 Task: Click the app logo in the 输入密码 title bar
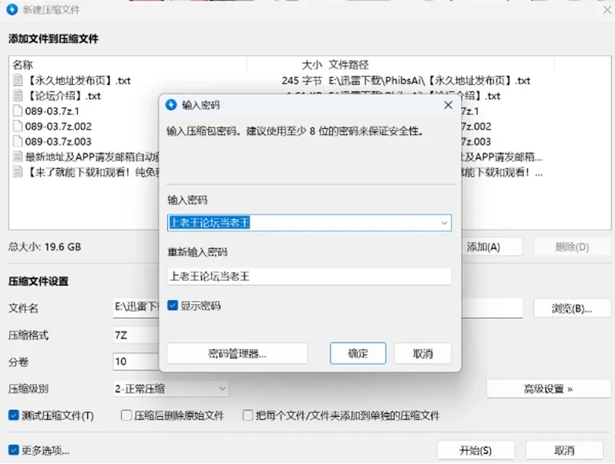point(171,105)
